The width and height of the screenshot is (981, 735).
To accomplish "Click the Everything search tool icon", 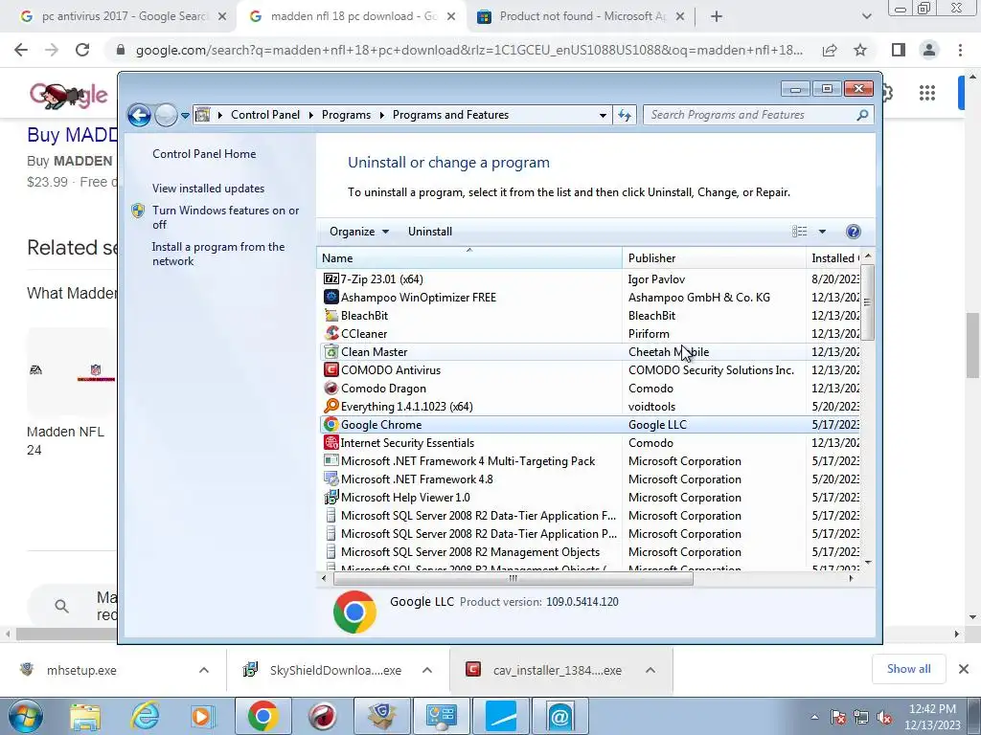I will click(x=331, y=406).
